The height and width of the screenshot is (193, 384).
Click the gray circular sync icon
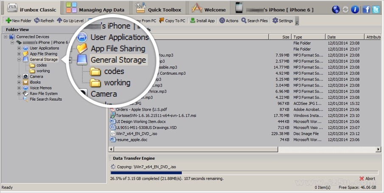[x=345, y=9]
